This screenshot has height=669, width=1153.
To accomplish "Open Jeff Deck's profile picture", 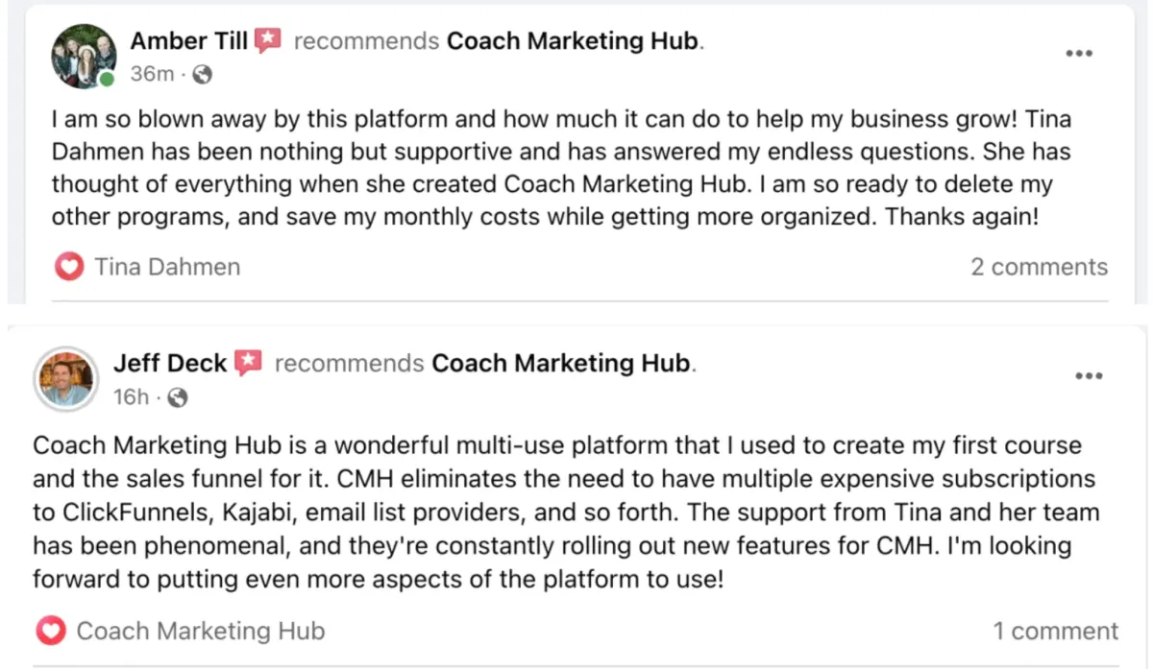I will pyautogui.click(x=66, y=378).
